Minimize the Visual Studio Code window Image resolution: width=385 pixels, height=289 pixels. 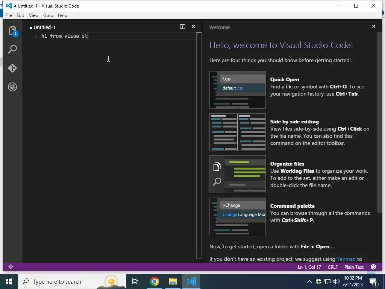point(339,6)
